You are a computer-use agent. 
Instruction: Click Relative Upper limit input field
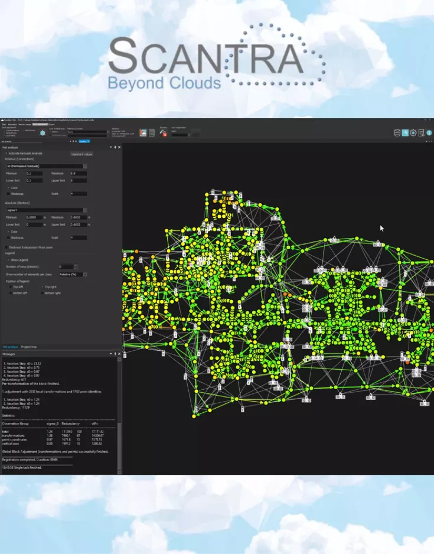[x=79, y=181]
